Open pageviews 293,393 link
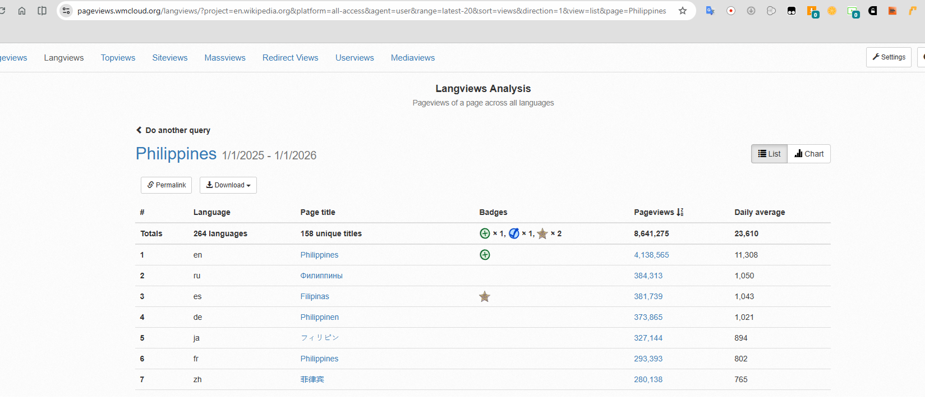The width and height of the screenshot is (925, 399). 648,359
